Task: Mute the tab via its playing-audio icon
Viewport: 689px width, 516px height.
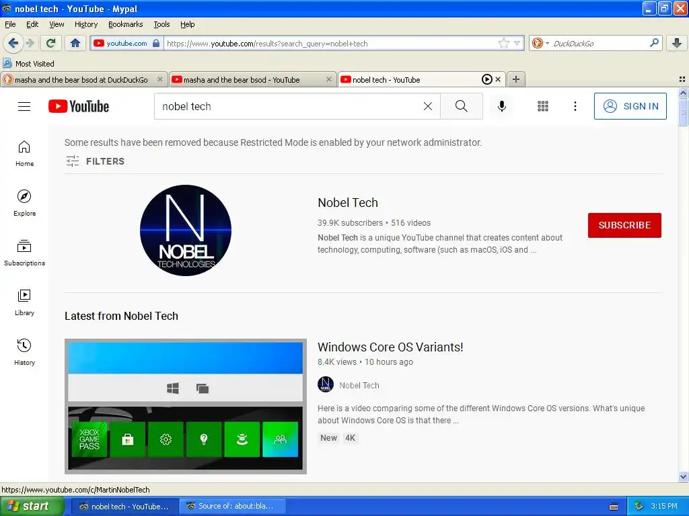Action: pyautogui.click(x=487, y=79)
